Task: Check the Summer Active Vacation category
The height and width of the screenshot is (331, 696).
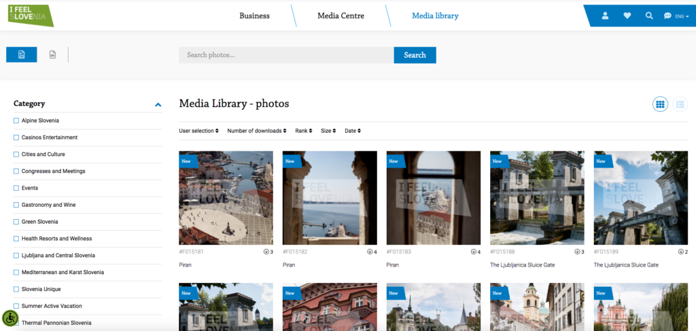Action: tap(16, 306)
